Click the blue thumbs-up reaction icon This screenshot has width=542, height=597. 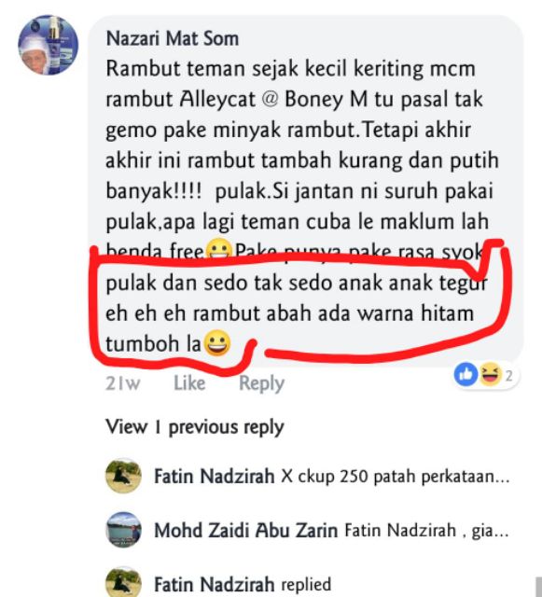(466, 375)
